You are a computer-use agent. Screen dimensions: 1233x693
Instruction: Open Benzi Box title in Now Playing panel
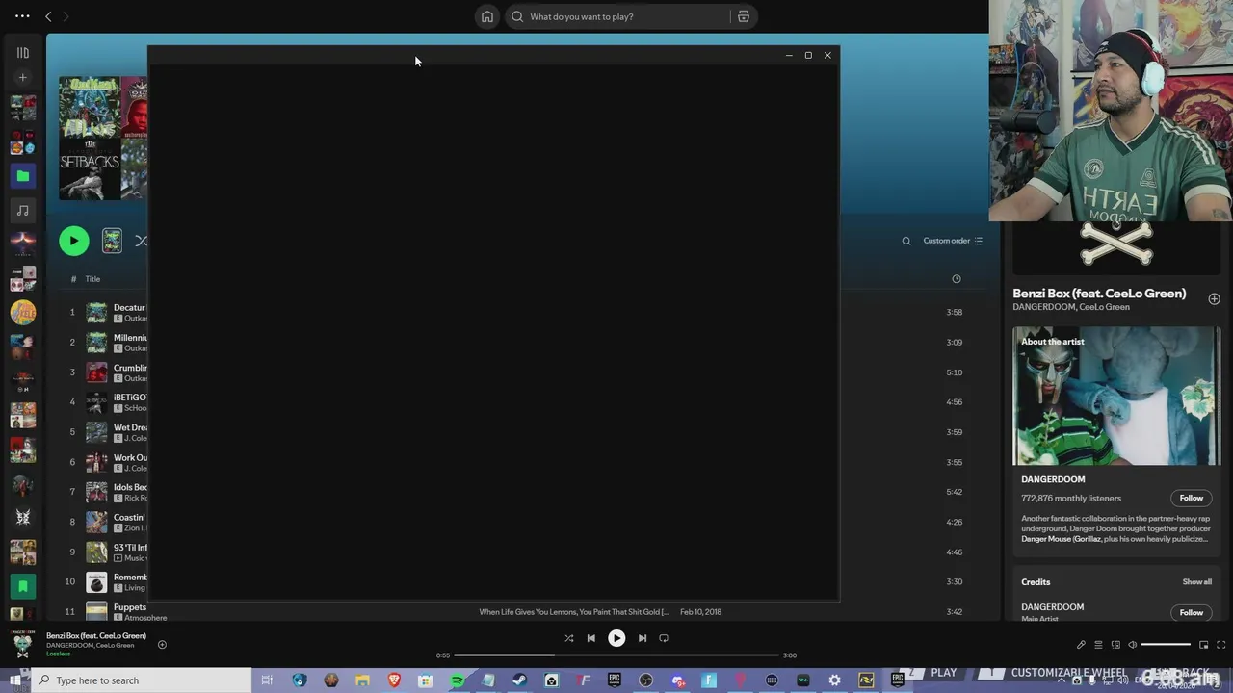(x=1099, y=294)
